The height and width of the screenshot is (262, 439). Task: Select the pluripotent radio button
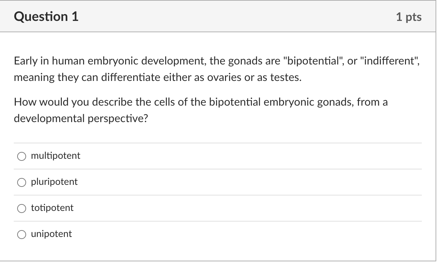(22, 182)
